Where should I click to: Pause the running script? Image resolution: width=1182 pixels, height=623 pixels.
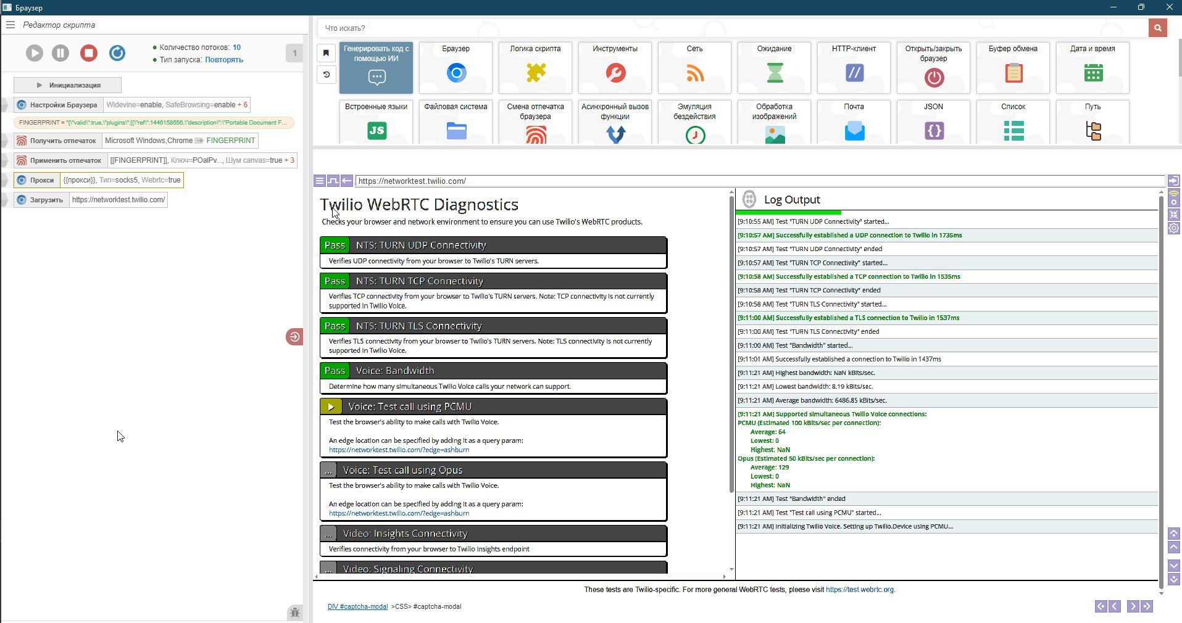tap(60, 53)
